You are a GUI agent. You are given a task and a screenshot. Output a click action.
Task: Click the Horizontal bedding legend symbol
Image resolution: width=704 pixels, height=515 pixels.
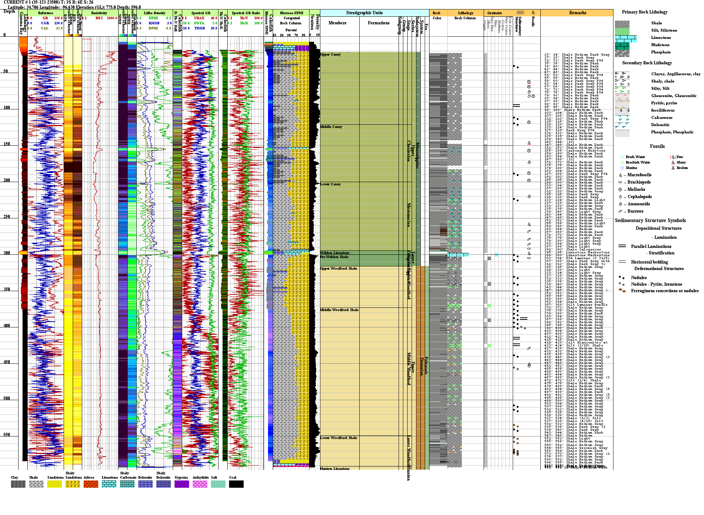pos(622,262)
